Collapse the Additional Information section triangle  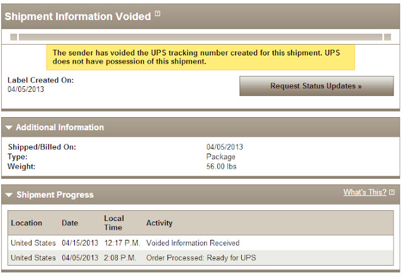coord(9,128)
